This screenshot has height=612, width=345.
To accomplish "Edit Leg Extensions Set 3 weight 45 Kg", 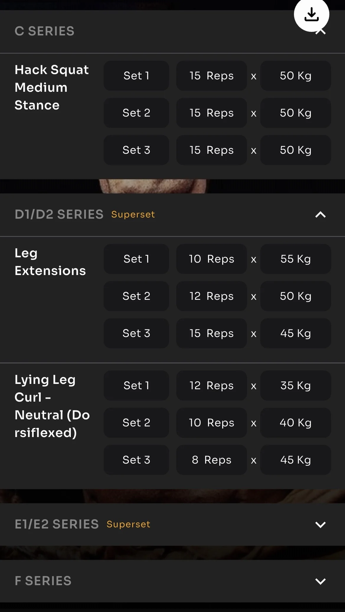I will (x=295, y=333).
